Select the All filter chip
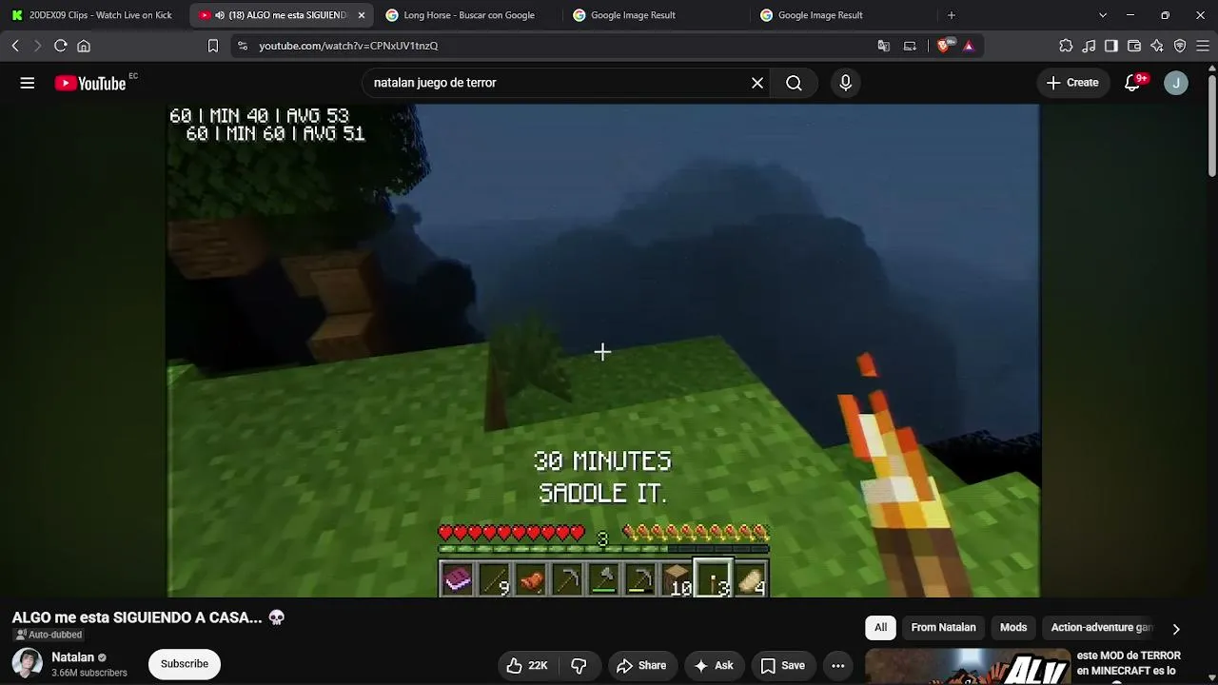This screenshot has height=685, width=1218. click(881, 628)
